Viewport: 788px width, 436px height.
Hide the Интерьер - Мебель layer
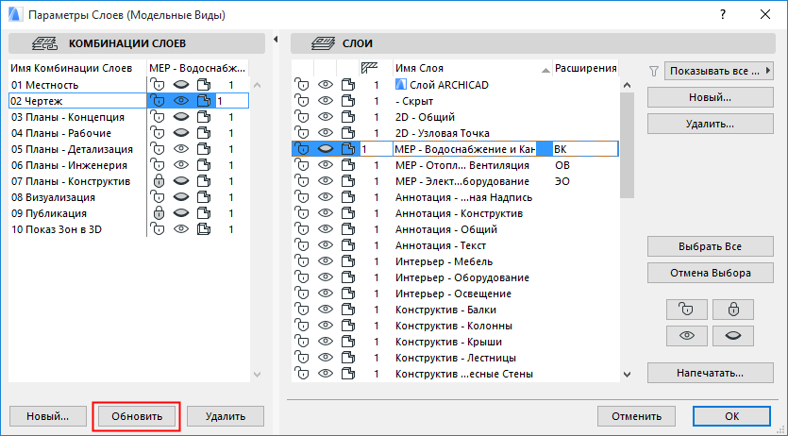coord(326,261)
